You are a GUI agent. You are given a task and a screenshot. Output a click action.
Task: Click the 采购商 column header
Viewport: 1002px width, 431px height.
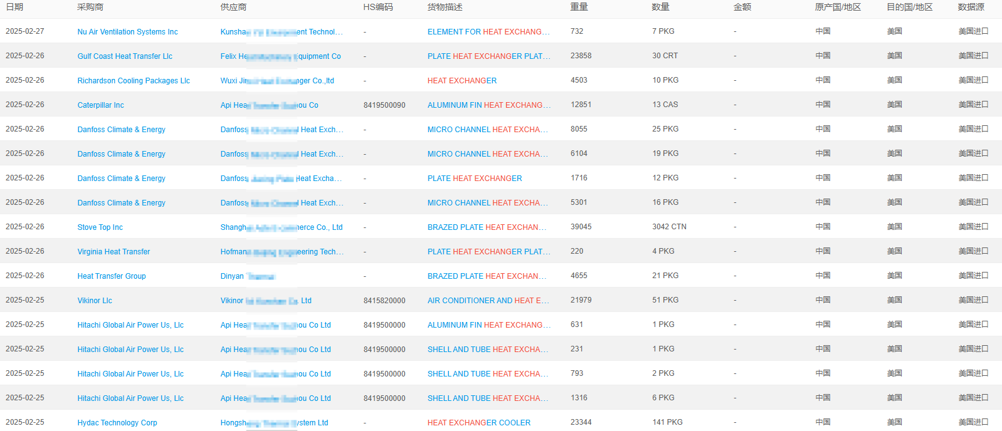(90, 7)
